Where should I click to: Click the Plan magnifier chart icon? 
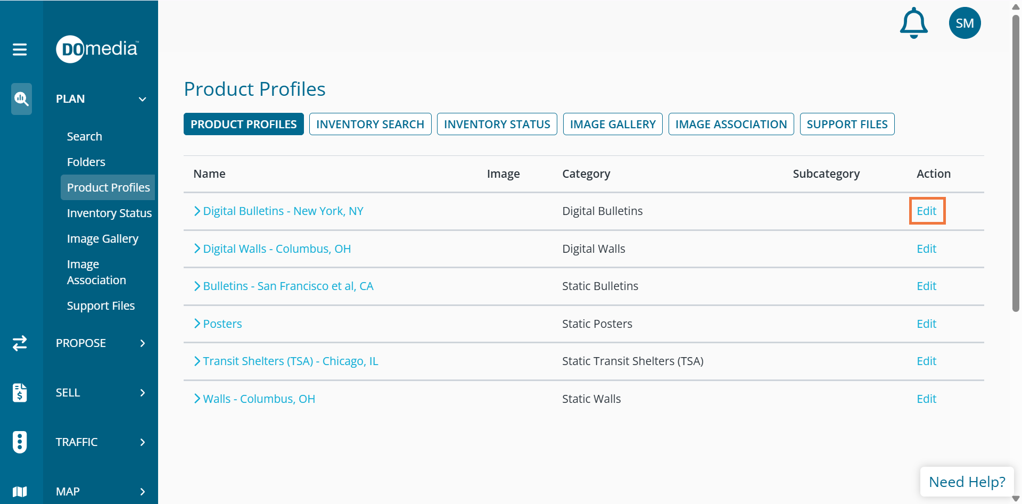[21, 98]
